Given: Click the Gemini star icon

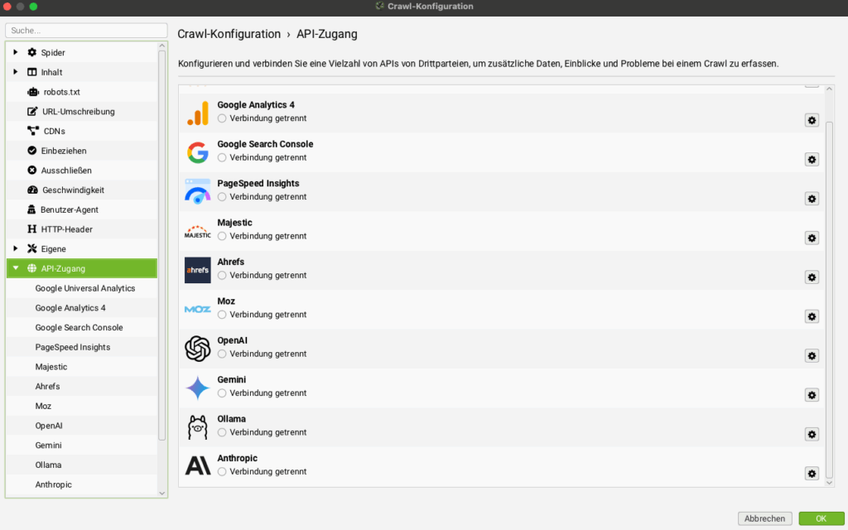Looking at the screenshot, I should tap(197, 388).
